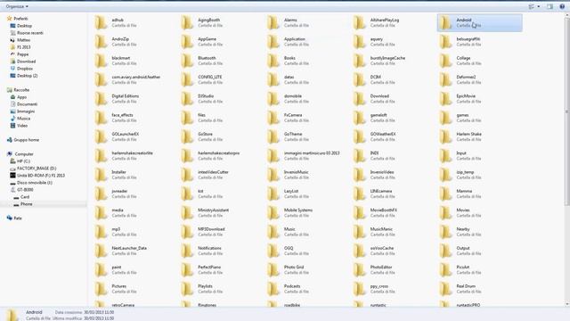Select Phone storage in sidebar
The width and height of the screenshot is (570, 321).
click(26, 204)
